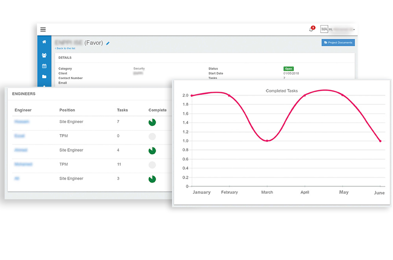Go back to the list
The image size is (393, 260).
point(65,49)
